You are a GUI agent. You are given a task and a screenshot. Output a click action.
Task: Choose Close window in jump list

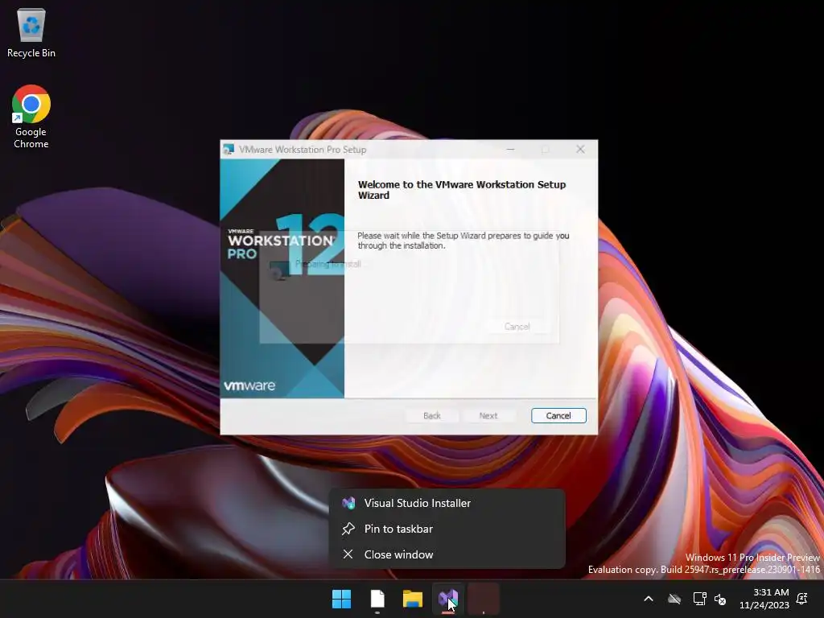coord(447,554)
